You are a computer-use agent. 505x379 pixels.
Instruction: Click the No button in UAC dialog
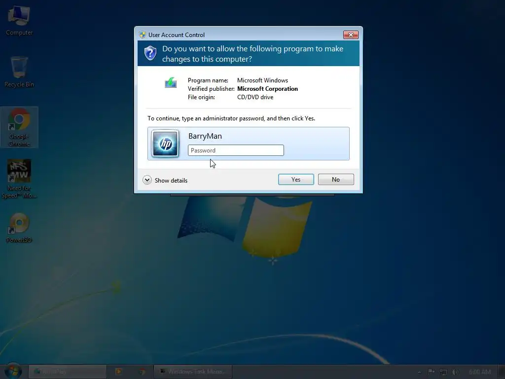[x=336, y=180]
